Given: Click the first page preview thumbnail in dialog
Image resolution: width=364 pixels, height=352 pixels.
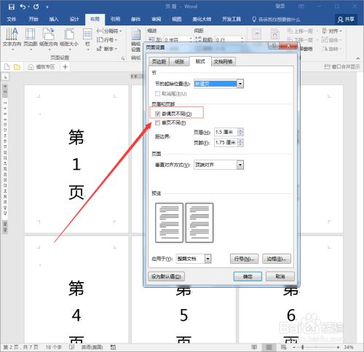Looking at the screenshot, I should tap(169, 223).
